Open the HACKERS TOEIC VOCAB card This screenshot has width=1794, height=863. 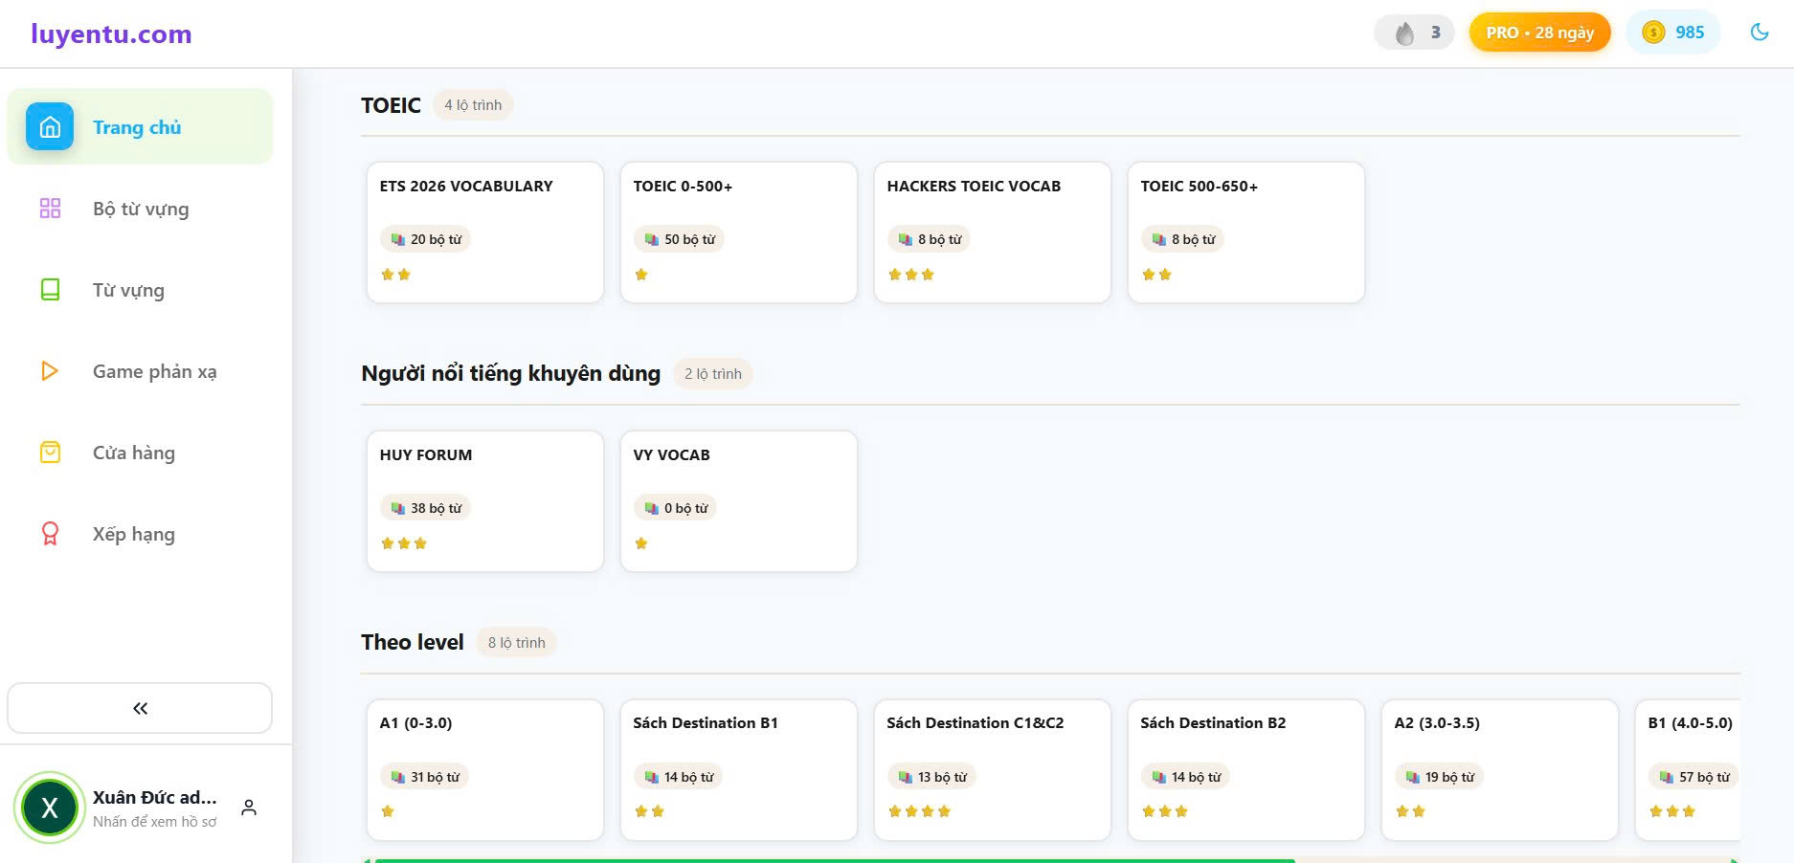(x=992, y=232)
